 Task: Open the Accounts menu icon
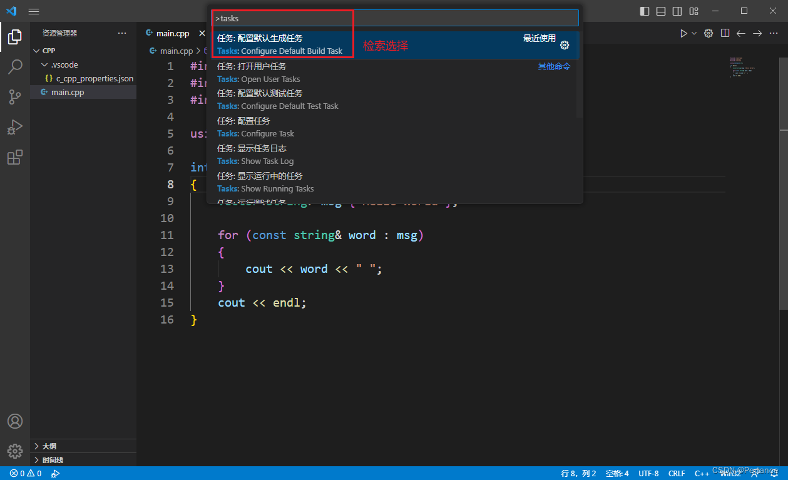click(15, 421)
